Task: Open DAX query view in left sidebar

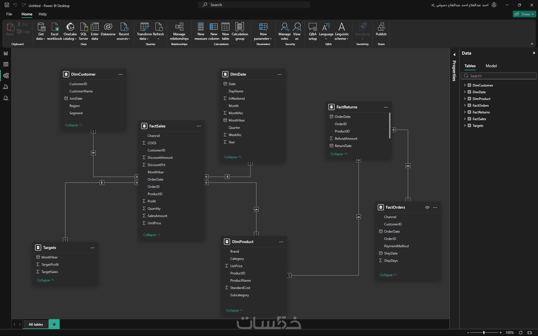Action: coord(6,87)
